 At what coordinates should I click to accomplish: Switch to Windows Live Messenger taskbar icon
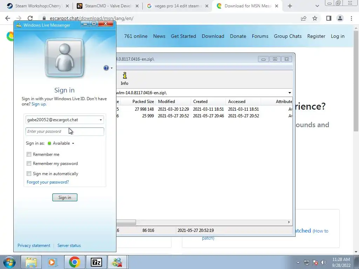pyautogui.click(x=117, y=262)
